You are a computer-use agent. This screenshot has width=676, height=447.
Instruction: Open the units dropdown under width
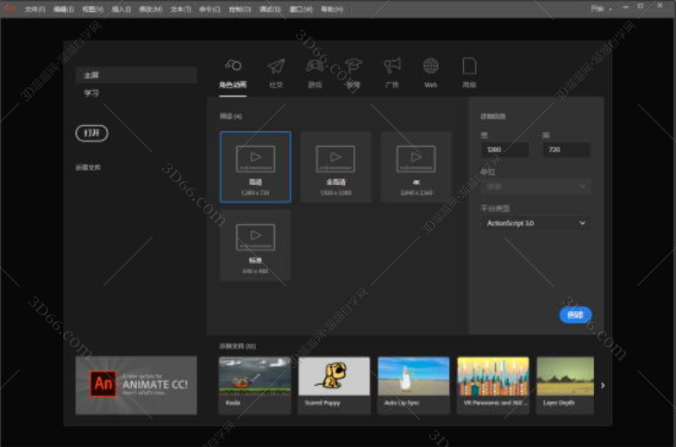coord(535,186)
